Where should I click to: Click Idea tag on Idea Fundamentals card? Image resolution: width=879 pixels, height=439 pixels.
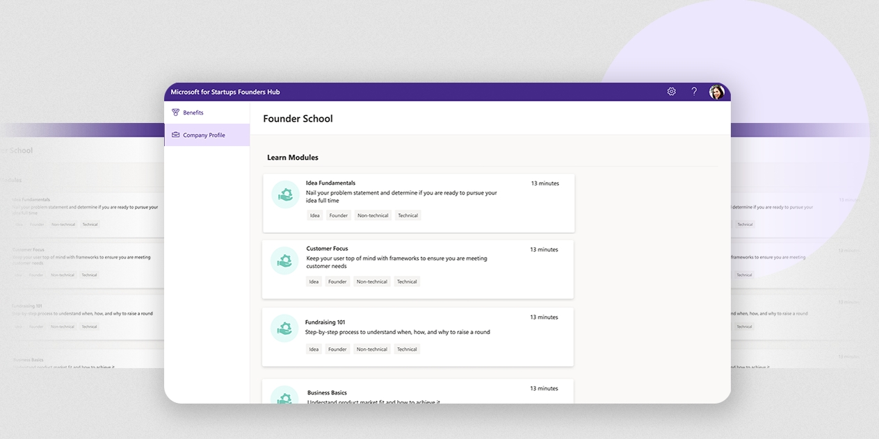click(315, 215)
